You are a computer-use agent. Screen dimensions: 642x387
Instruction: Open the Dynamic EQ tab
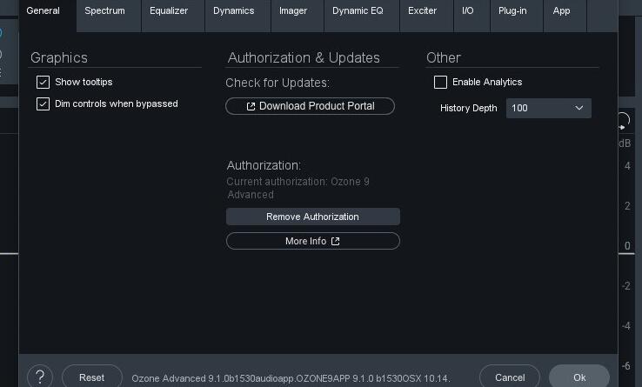coord(358,11)
